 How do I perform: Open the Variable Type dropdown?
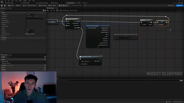(x=30, y=17)
